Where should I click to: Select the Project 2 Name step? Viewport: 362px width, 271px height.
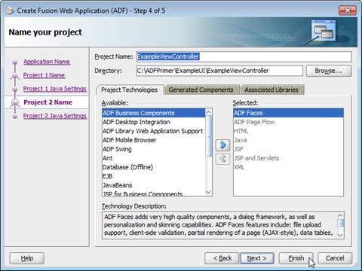[48, 102]
